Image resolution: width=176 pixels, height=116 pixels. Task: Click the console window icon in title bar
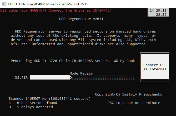(x=4, y=4)
